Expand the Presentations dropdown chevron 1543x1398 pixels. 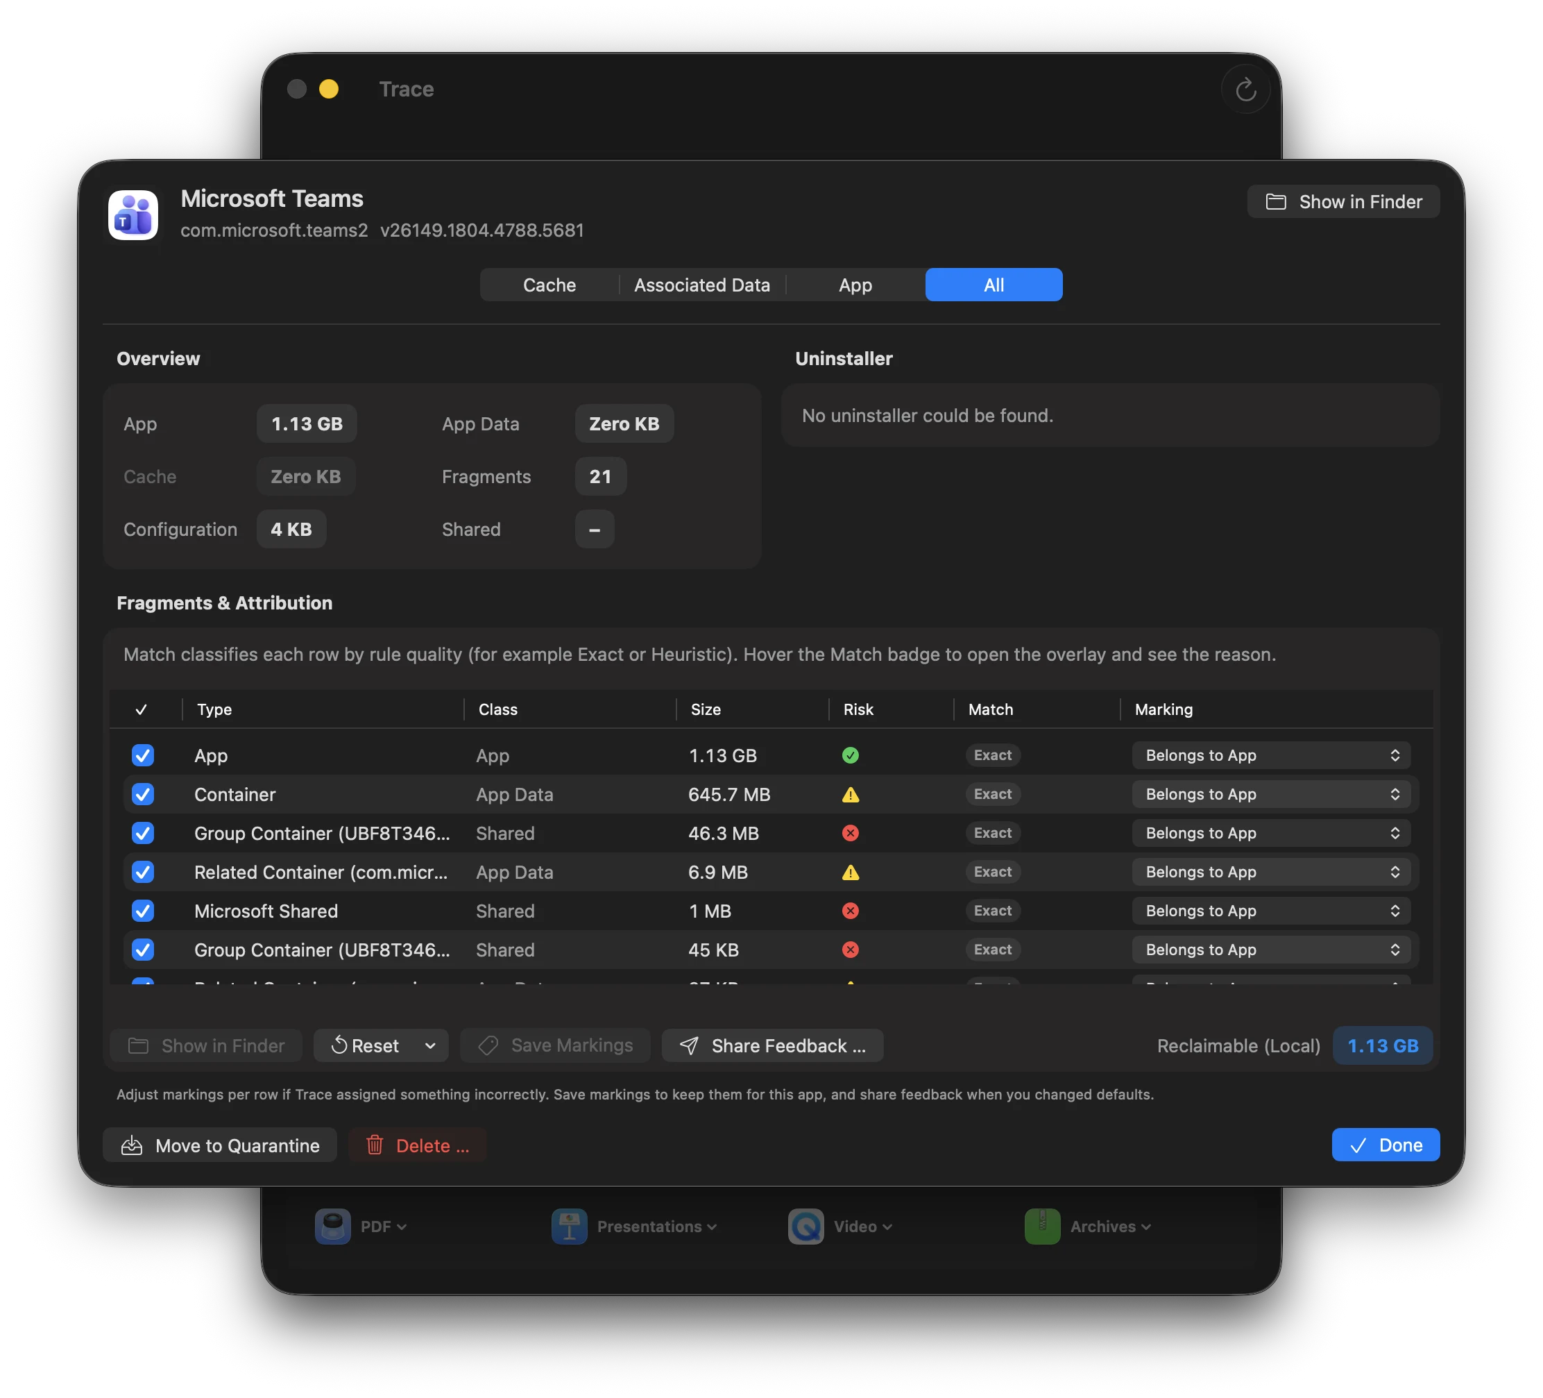713,1227
